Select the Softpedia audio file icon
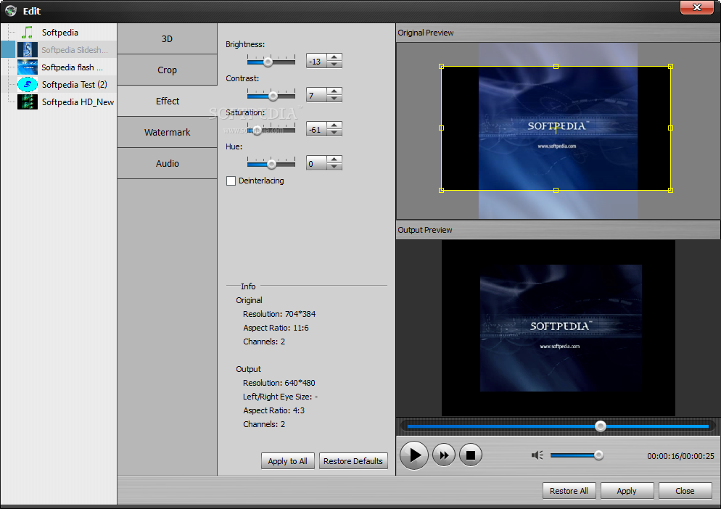721x509 pixels. click(x=28, y=32)
